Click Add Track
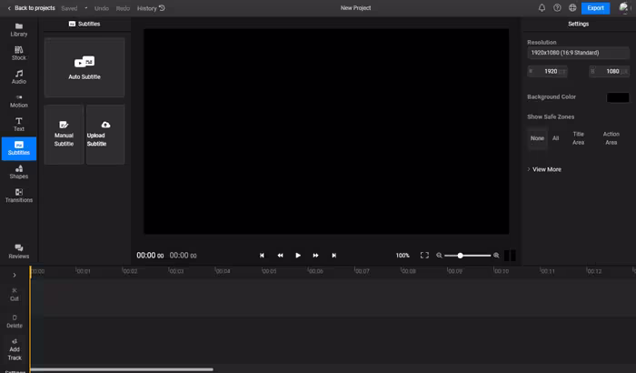Viewport: 636px width, 373px height. (15, 349)
